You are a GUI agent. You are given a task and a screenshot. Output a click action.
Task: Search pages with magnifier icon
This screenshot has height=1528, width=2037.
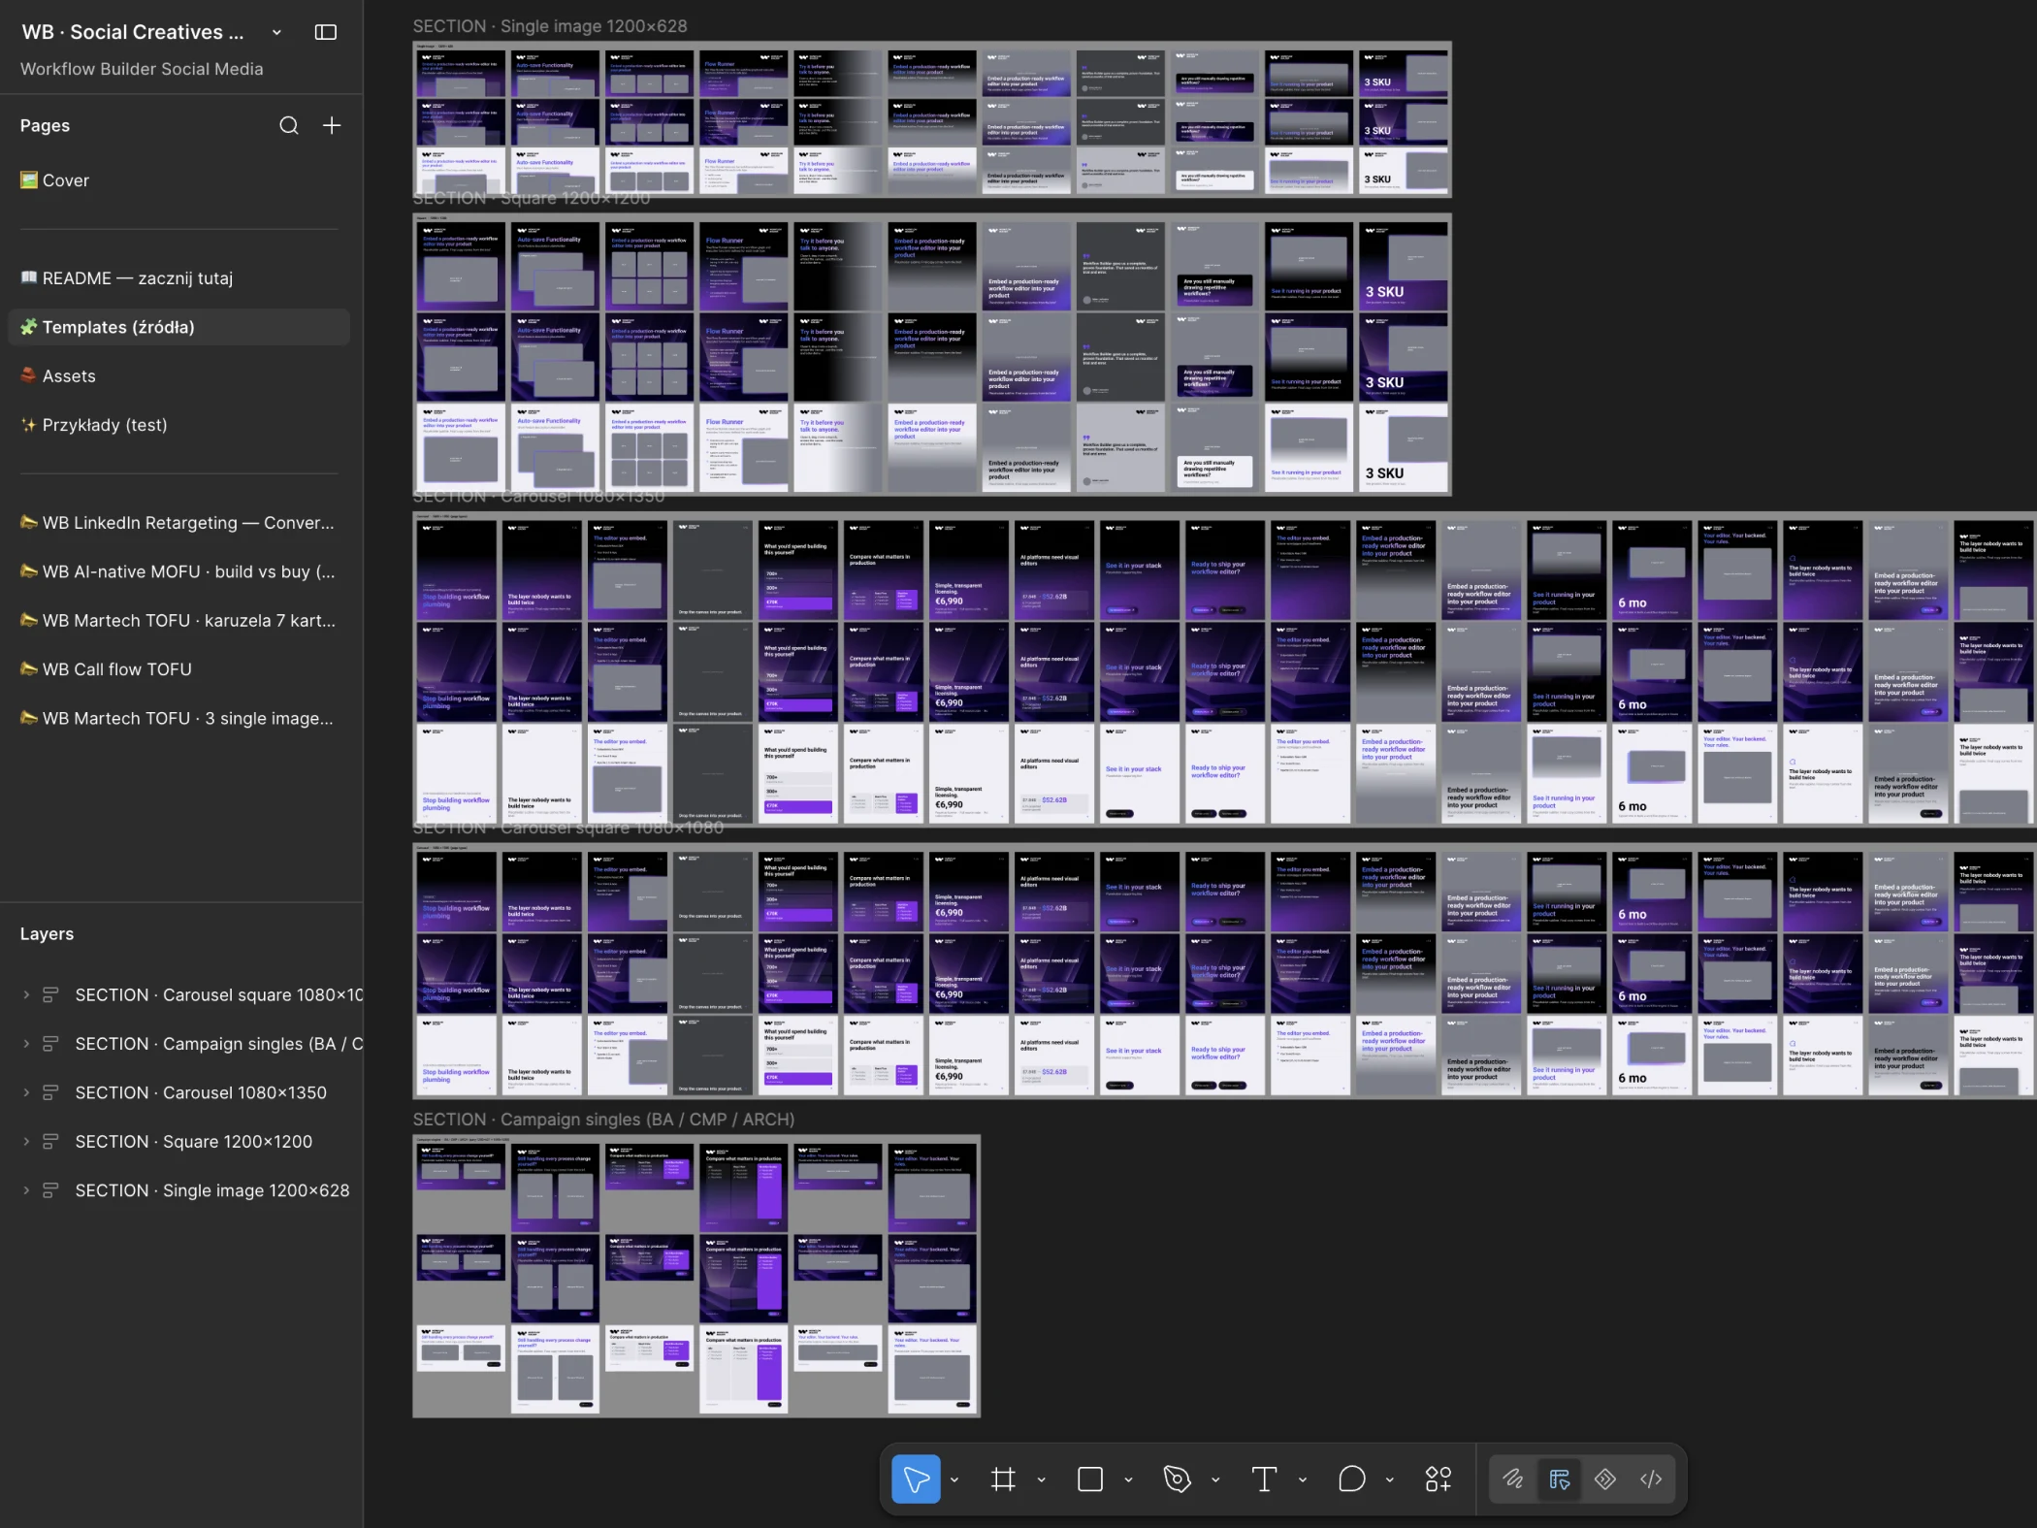coord(289,125)
